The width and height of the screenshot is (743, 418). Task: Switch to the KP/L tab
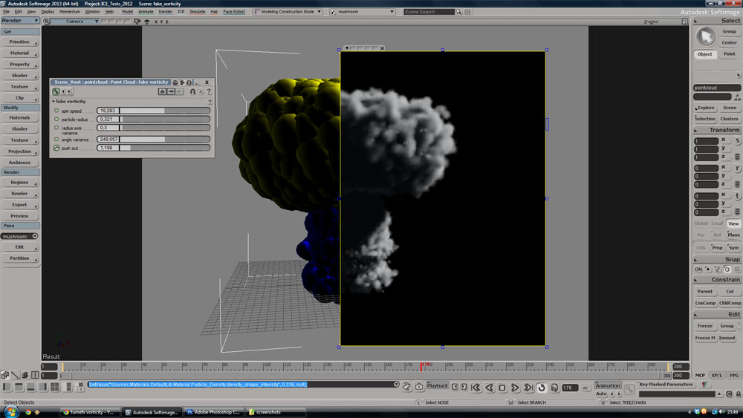[717, 376]
